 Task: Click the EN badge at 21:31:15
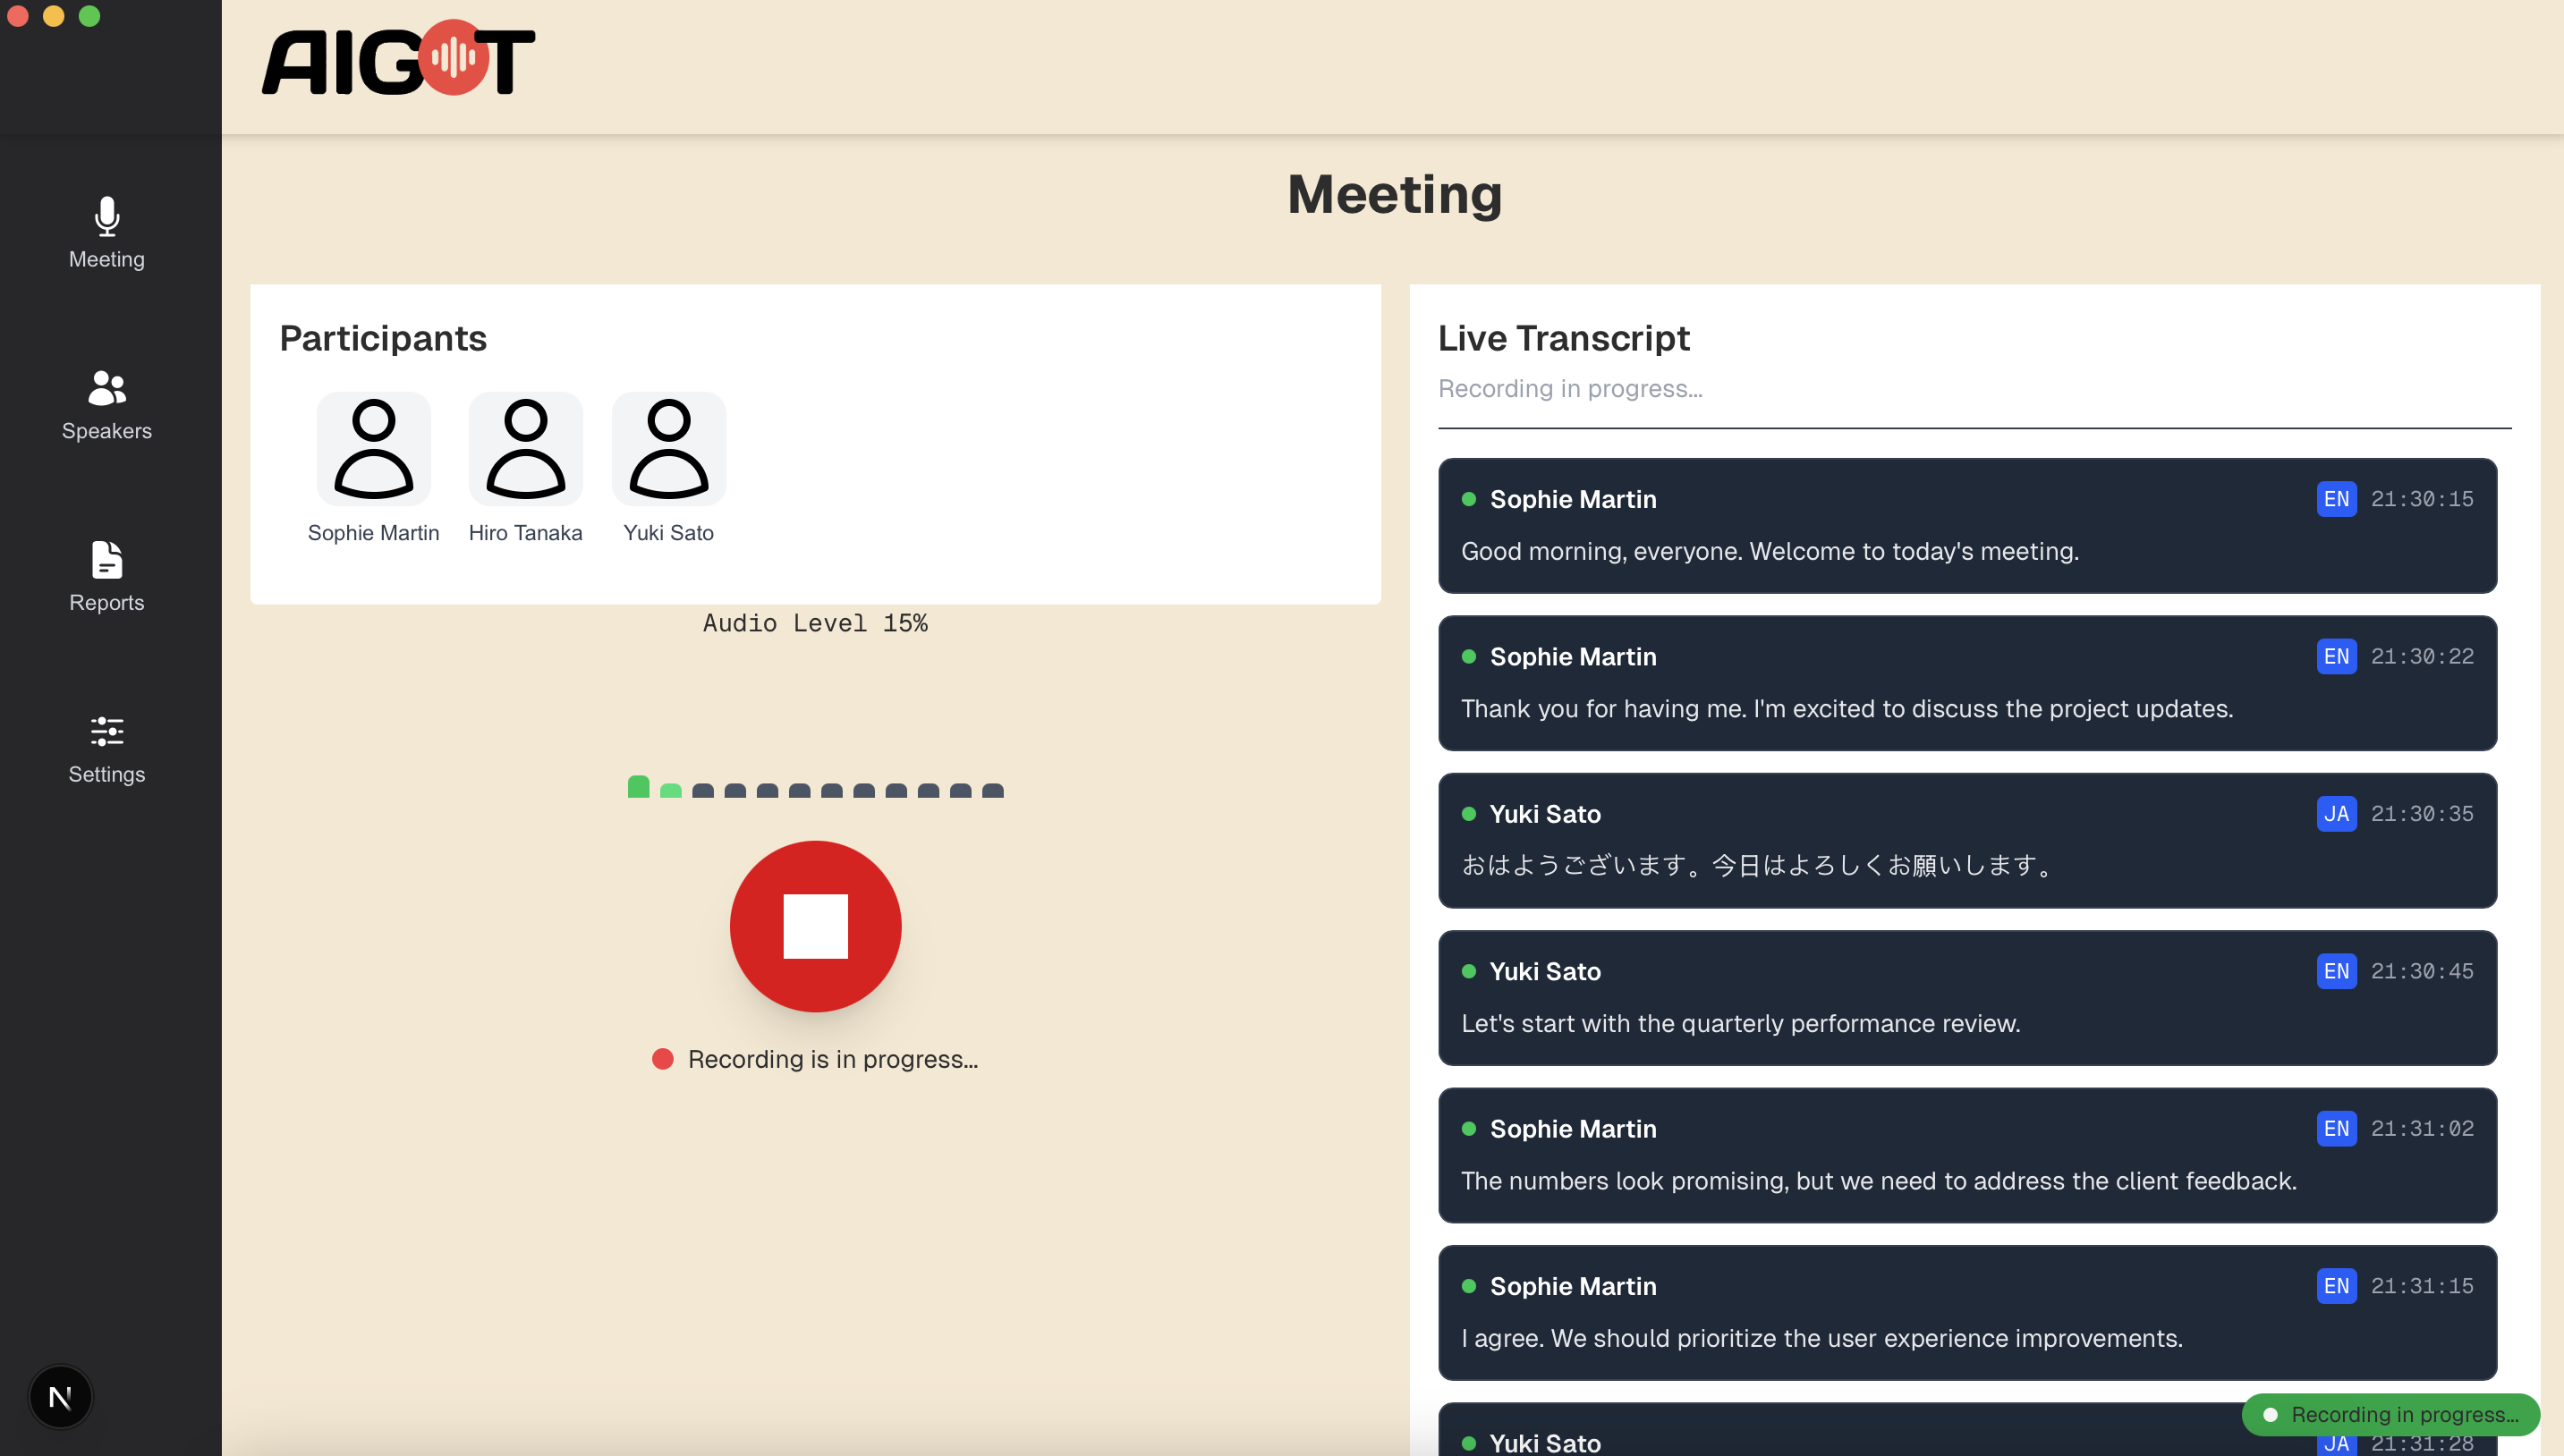coord(2336,1286)
